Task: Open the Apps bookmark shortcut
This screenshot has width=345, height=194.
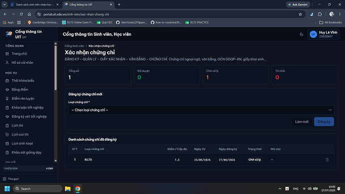Action: [8, 22]
